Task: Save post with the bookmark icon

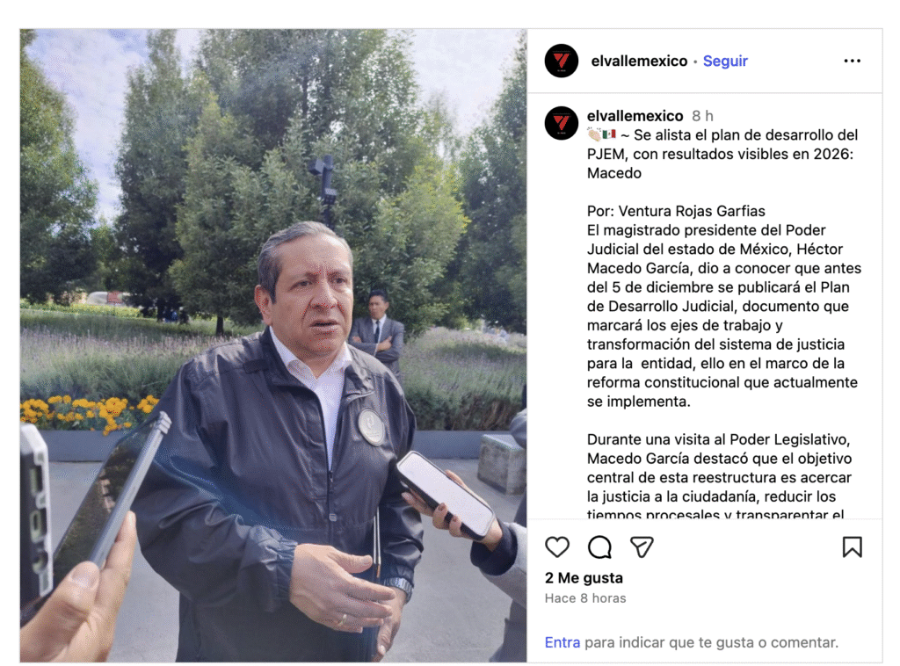Action: point(852,547)
